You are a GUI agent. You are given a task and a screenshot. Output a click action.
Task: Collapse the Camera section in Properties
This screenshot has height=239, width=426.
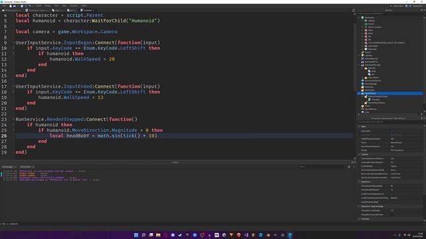(x=359, y=155)
